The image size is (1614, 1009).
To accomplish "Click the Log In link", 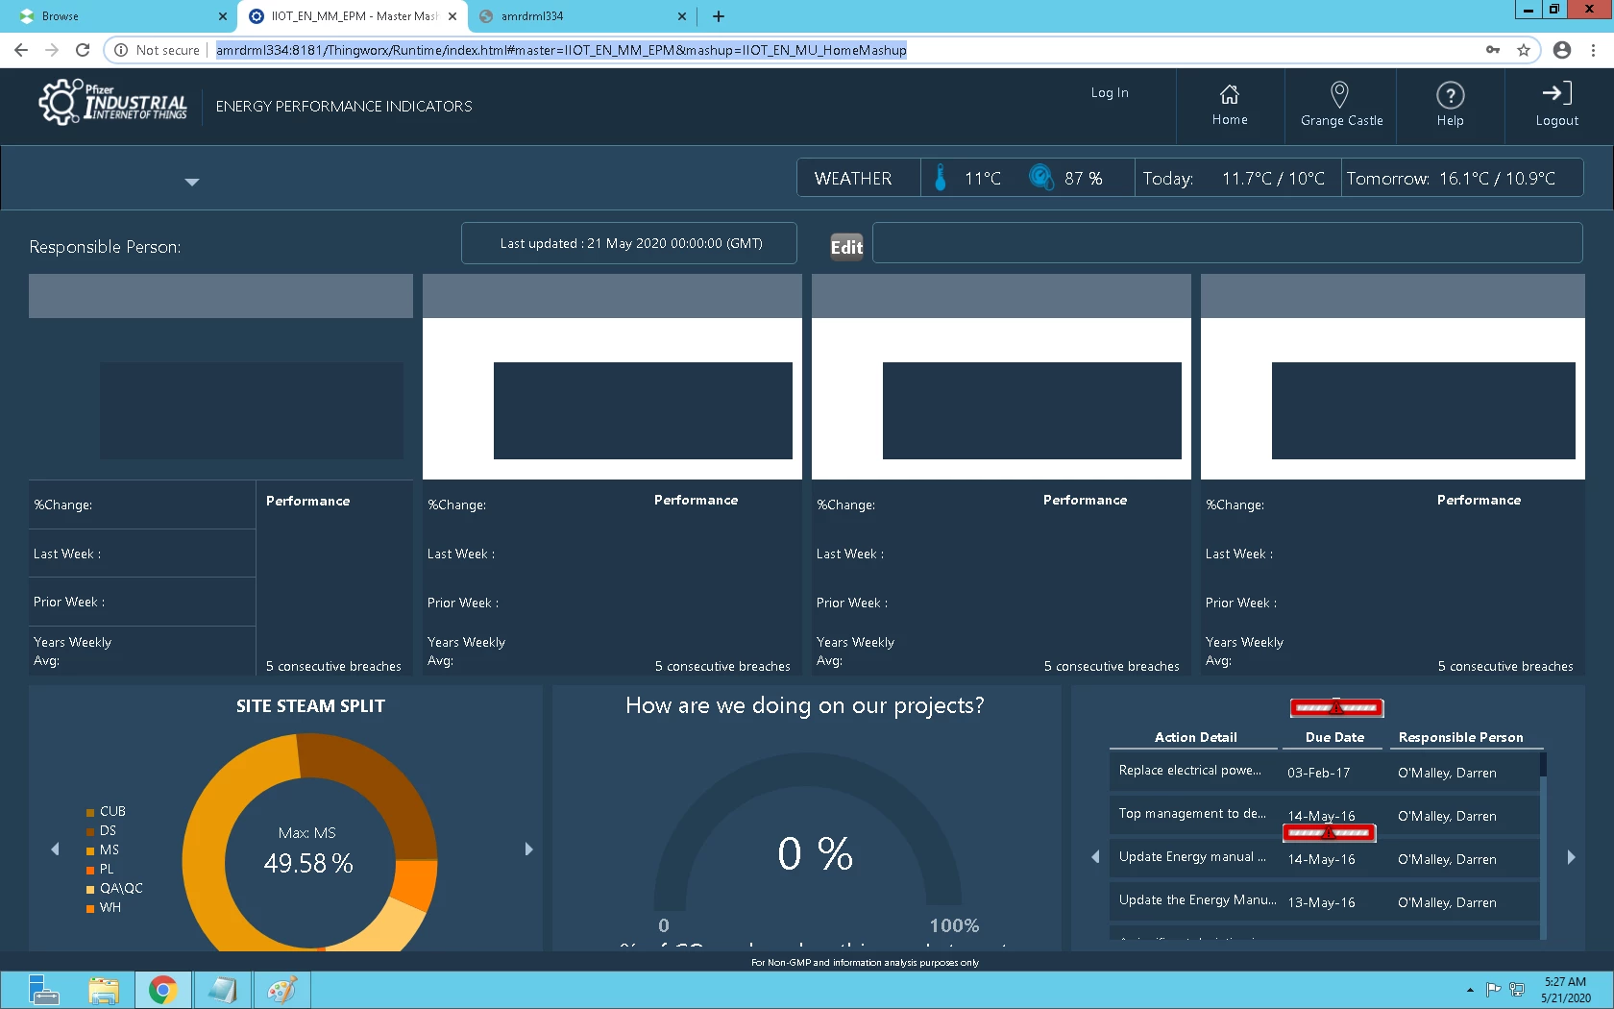I will click(x=1110, y=92).
